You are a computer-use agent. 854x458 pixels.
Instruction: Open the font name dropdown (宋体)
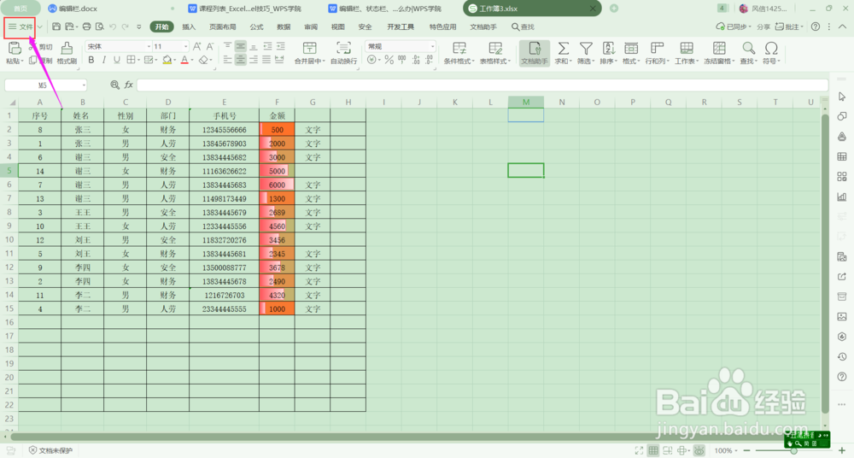(149, 46)
